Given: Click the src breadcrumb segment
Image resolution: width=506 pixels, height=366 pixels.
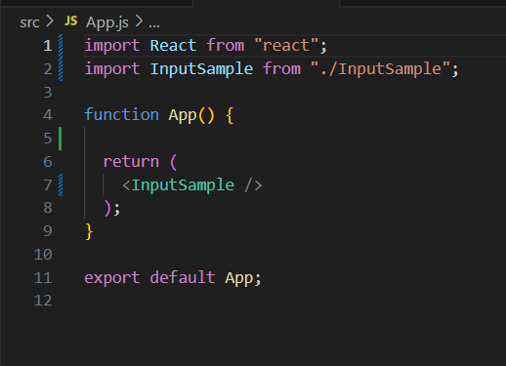Looking at the screenshot, I should point(29,22).
